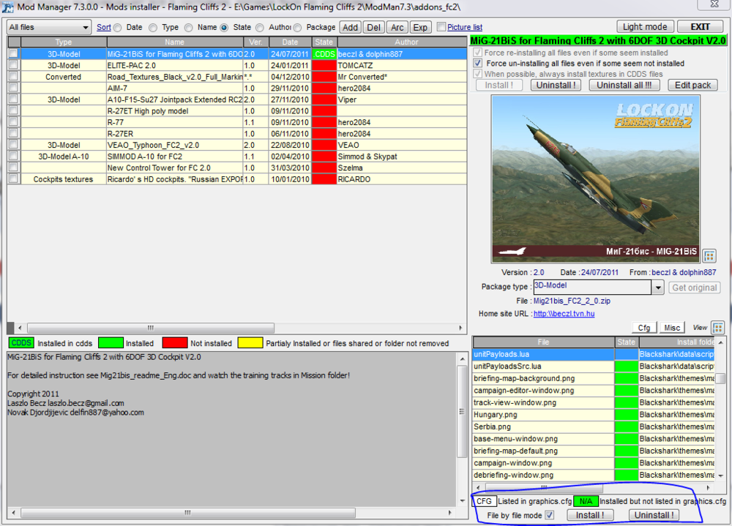The height and width of the screenshot is (526, 732).
Task: Click the Uninstall all !!! button
Action: [x=624, y=85]
